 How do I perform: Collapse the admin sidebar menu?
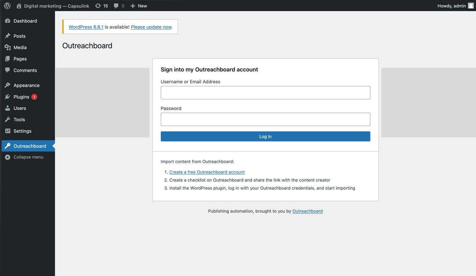pyautogui.click(x=28, y=157)
